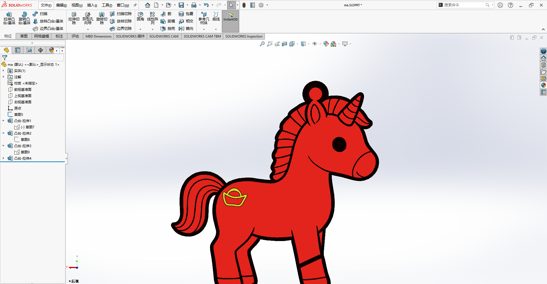Open the 异型孔向导 hole wizard
Screen dimensions: 547x284
[88, 18]
